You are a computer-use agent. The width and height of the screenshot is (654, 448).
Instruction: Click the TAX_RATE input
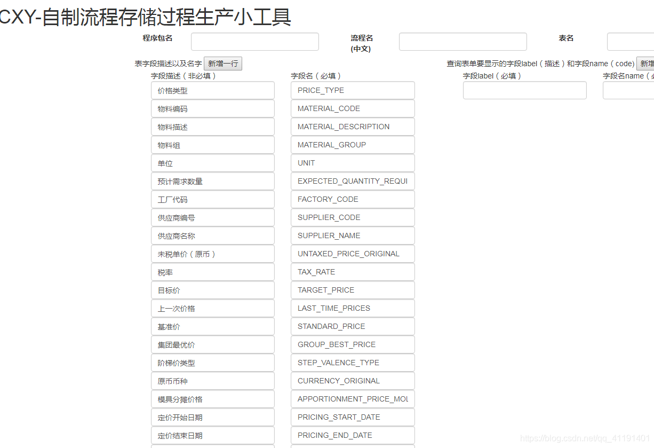353,272
